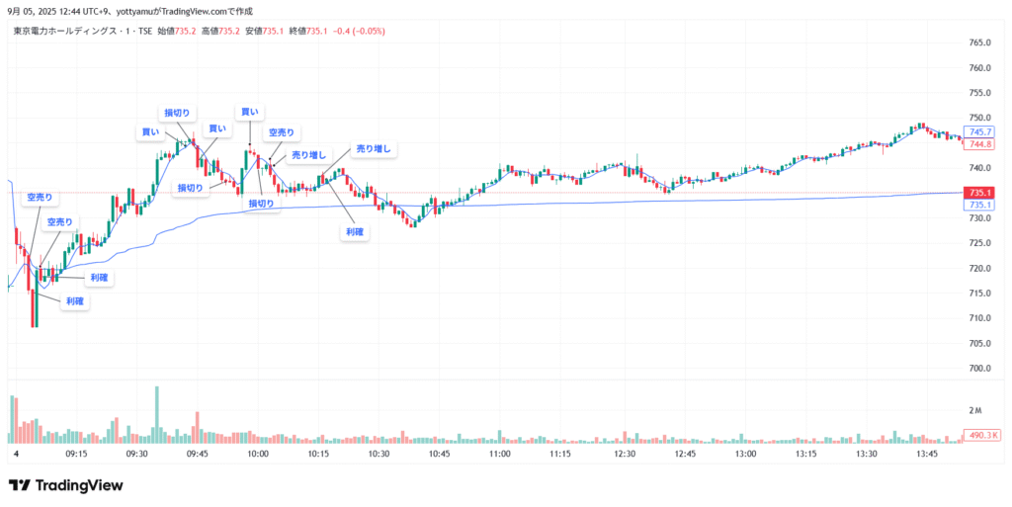
Task: Click the TradingView logo icon
Action: [20, 485]
